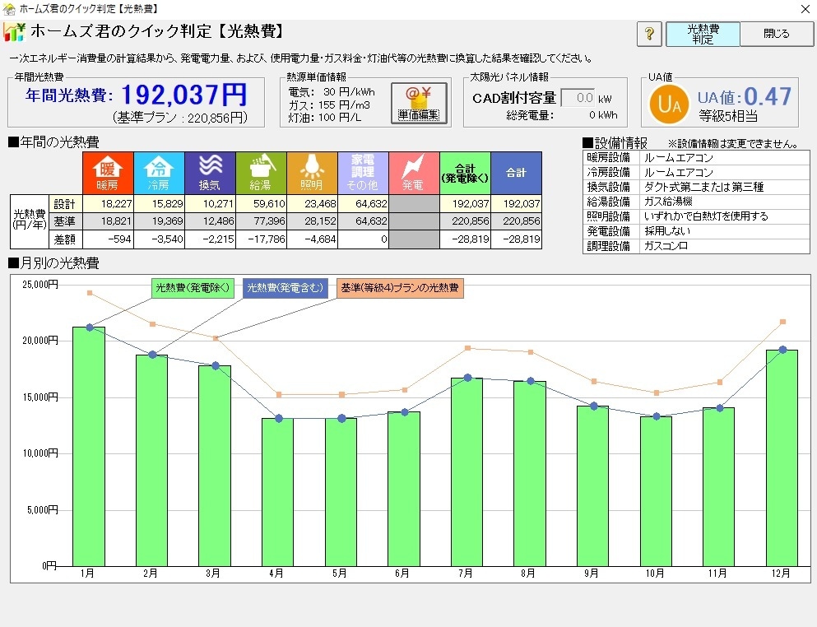
Task: Click the 設計 暖房 cell 18,227
Action: [x=108, y=204]
